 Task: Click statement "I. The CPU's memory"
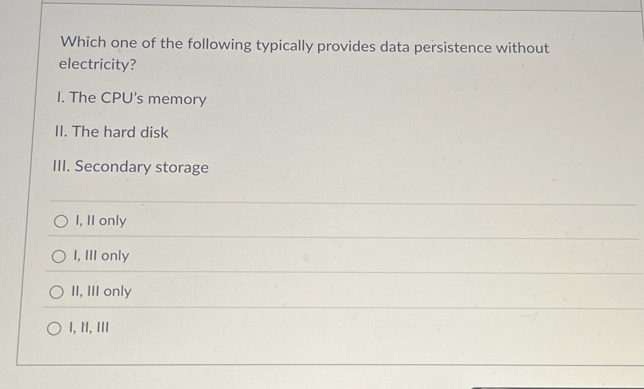click(131, 99)
